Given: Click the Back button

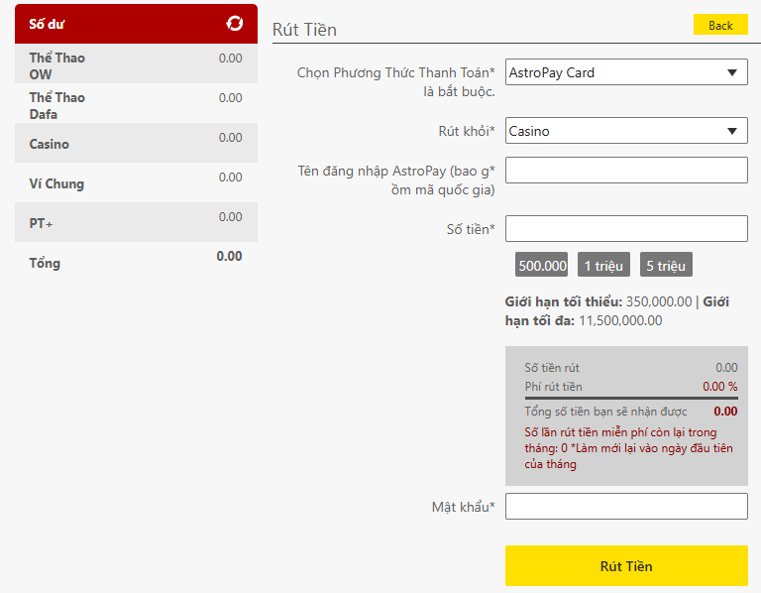Looking at the screenshot, I should tap(720, 25).
